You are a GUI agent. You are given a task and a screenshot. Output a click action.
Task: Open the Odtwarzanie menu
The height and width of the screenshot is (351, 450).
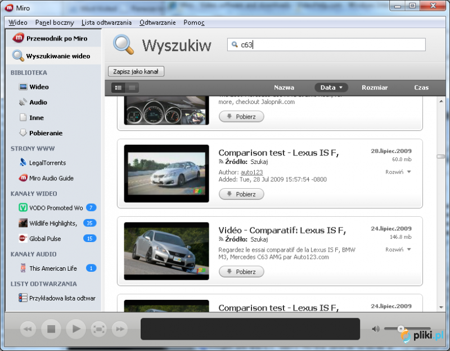(157, 22)
